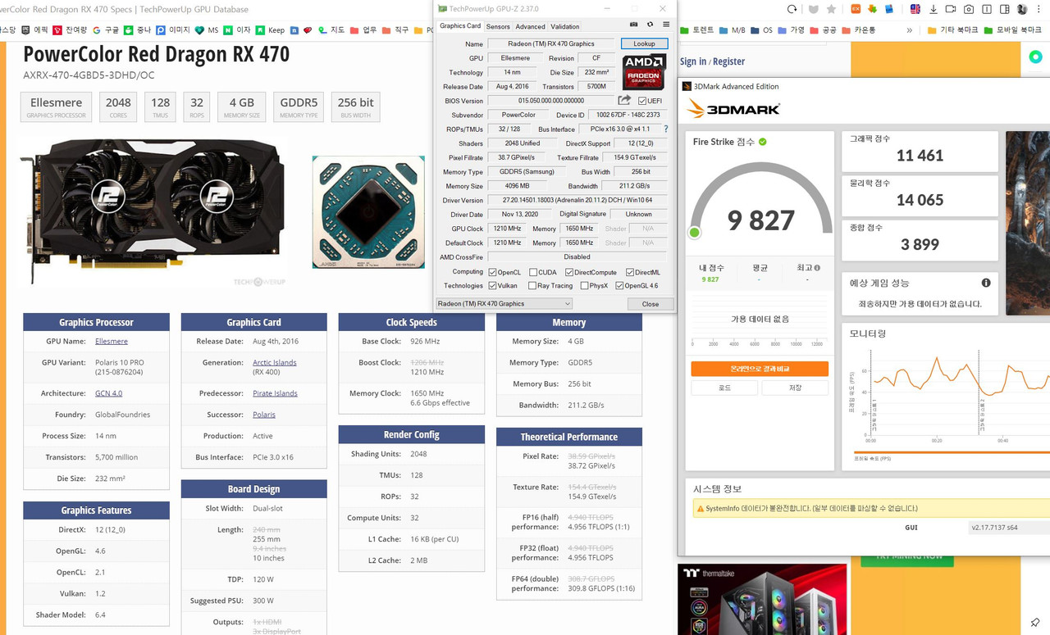Screen dimensions: 1050x635
Task: Open the GPU selection dropdown in GPU-Z
Action: 504,304
